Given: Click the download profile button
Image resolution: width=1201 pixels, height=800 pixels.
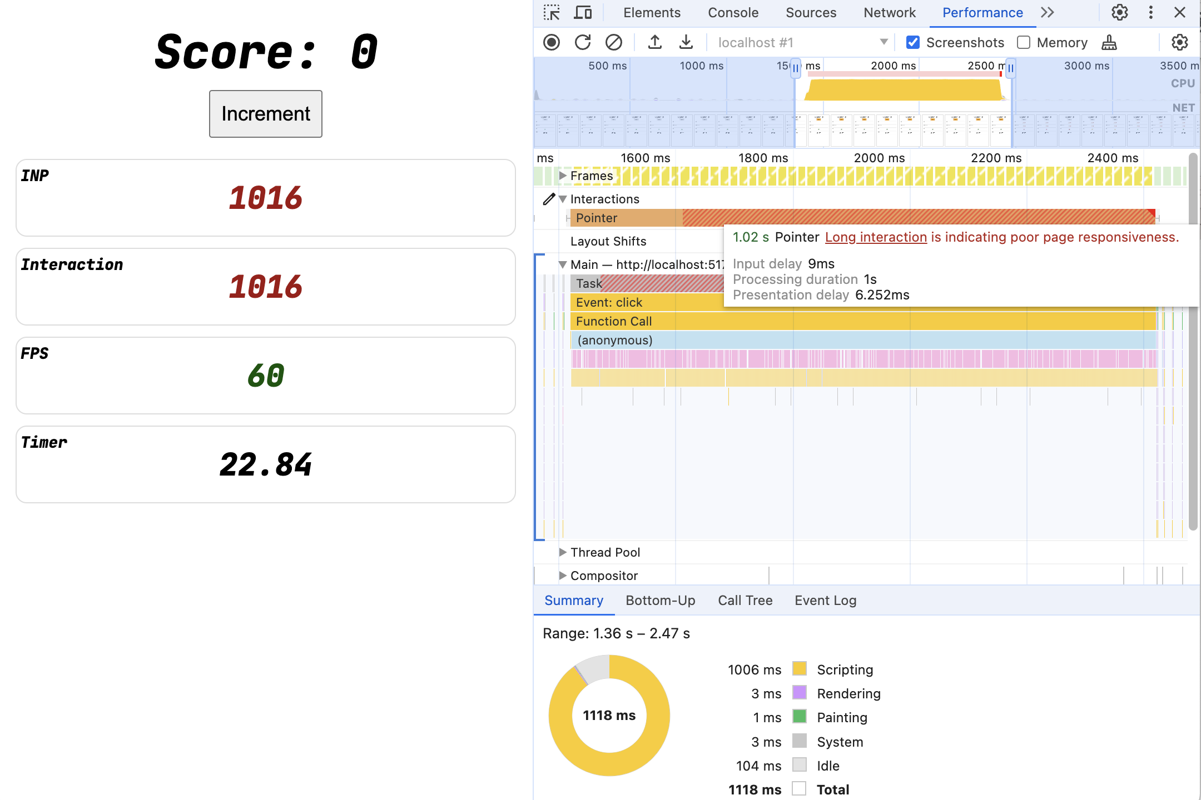Looking at the screenshot, I should pos(683,42).
